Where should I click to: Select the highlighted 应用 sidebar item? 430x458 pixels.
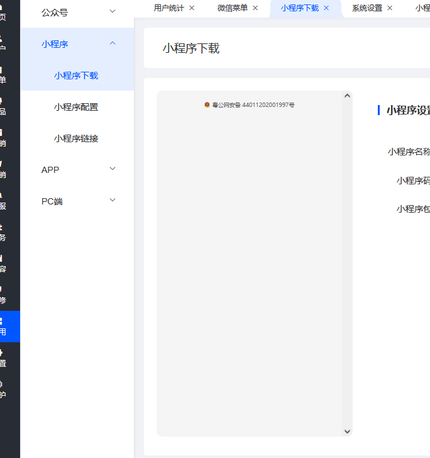tap(5, 326)
